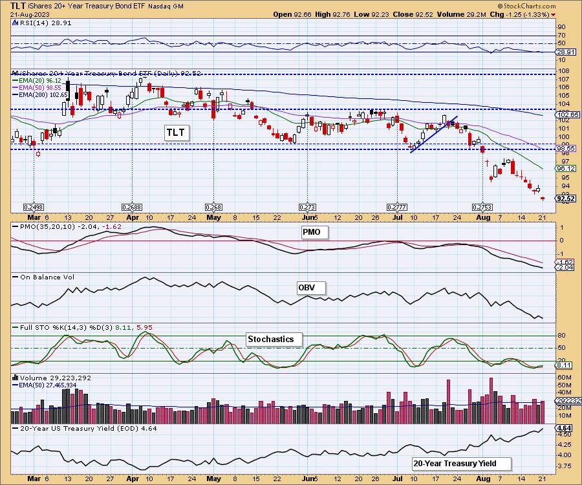Viewport: 582px width, 485px height.
Task: Click the blue July uptrend line
Action: pos(434,135)
